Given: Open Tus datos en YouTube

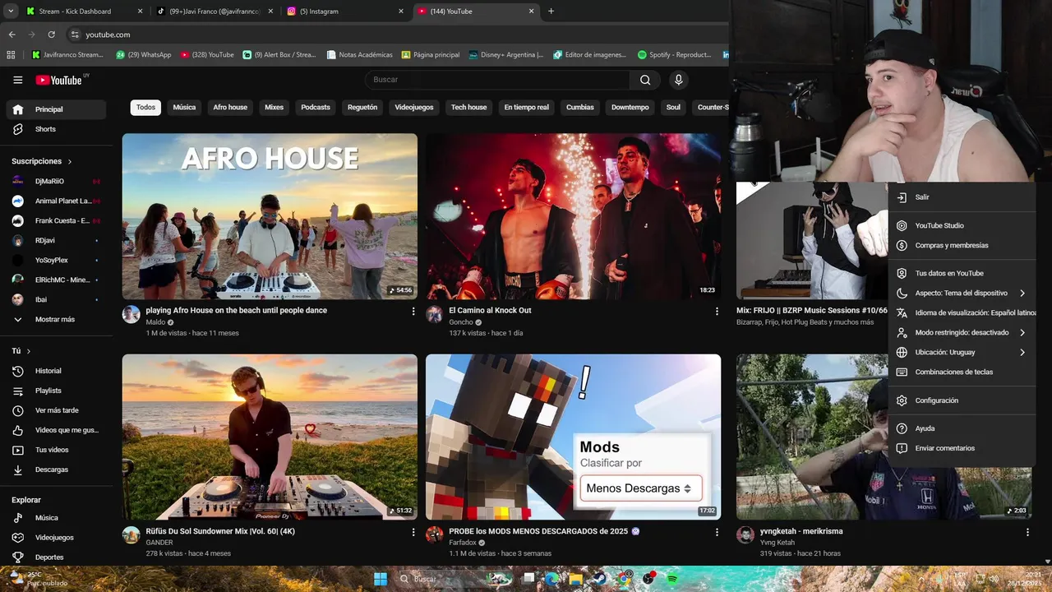Looking at the screenshot, I should coord(962,273).
